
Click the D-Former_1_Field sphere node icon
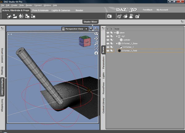coord(119,51)
